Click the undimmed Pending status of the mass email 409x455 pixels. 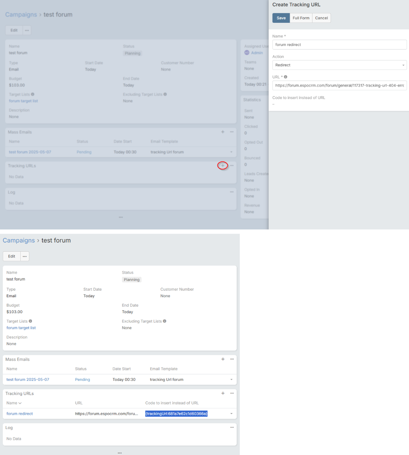coord(83,379)
